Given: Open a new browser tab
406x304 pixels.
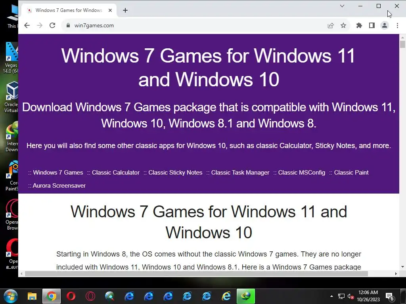Looking at the screenshot, I should coord(125,10).
